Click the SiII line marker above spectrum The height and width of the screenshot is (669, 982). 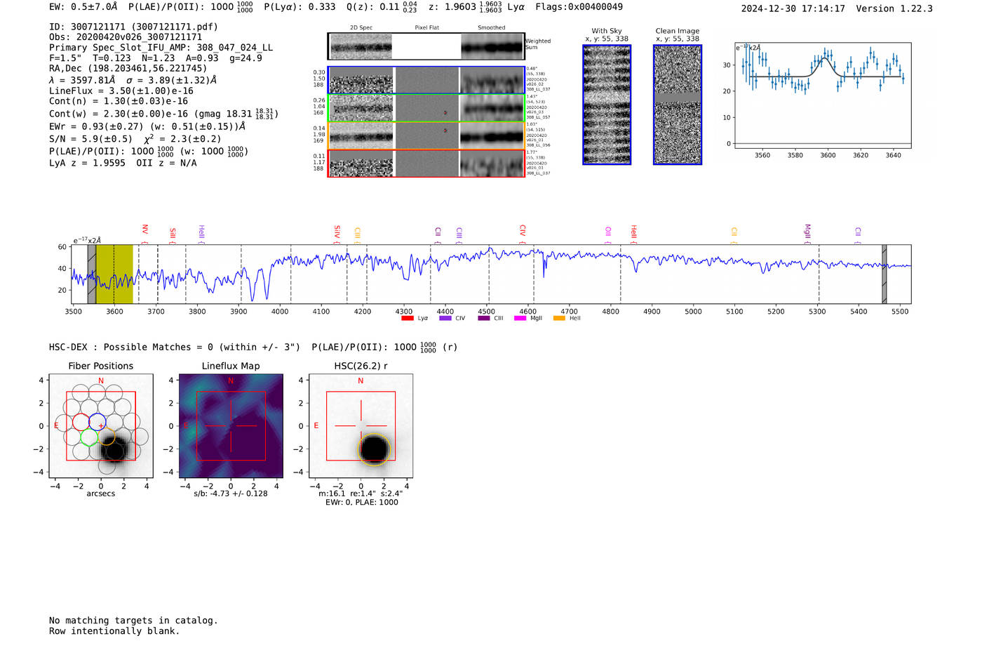(173, 234)
